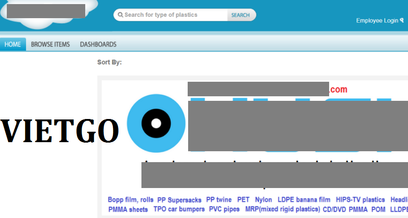Open the BROWSE ITEMS menu
Screen dimensions: 408x218
50,45
